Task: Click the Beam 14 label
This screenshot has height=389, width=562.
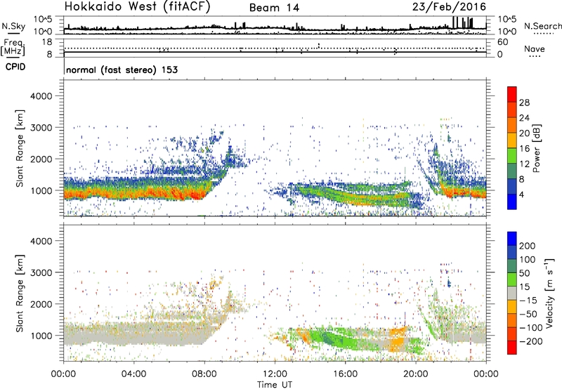Action: point(274,8)
